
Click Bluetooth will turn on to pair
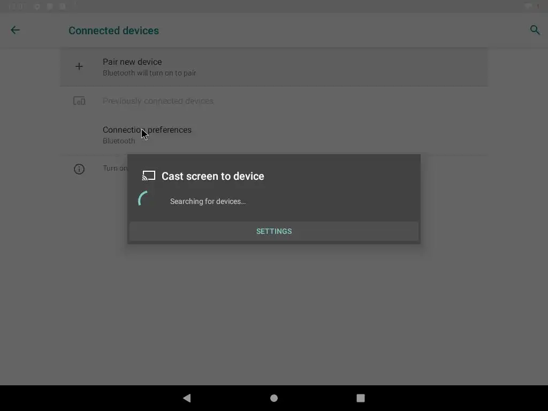point(149,73)
